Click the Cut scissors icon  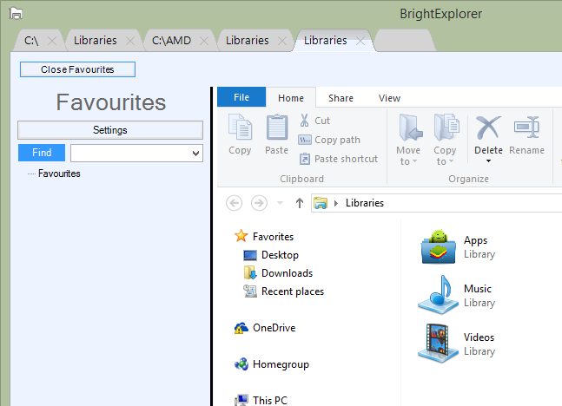tap(304, 121)
